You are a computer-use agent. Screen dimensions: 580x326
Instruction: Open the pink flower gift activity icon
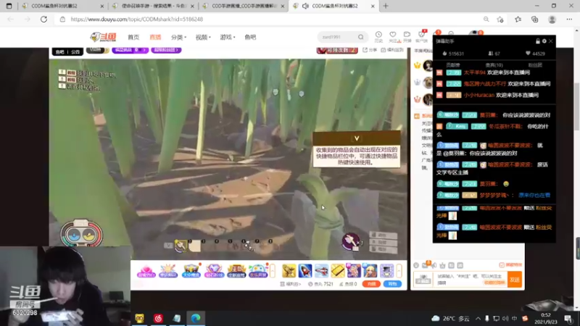tap(146, 271)
